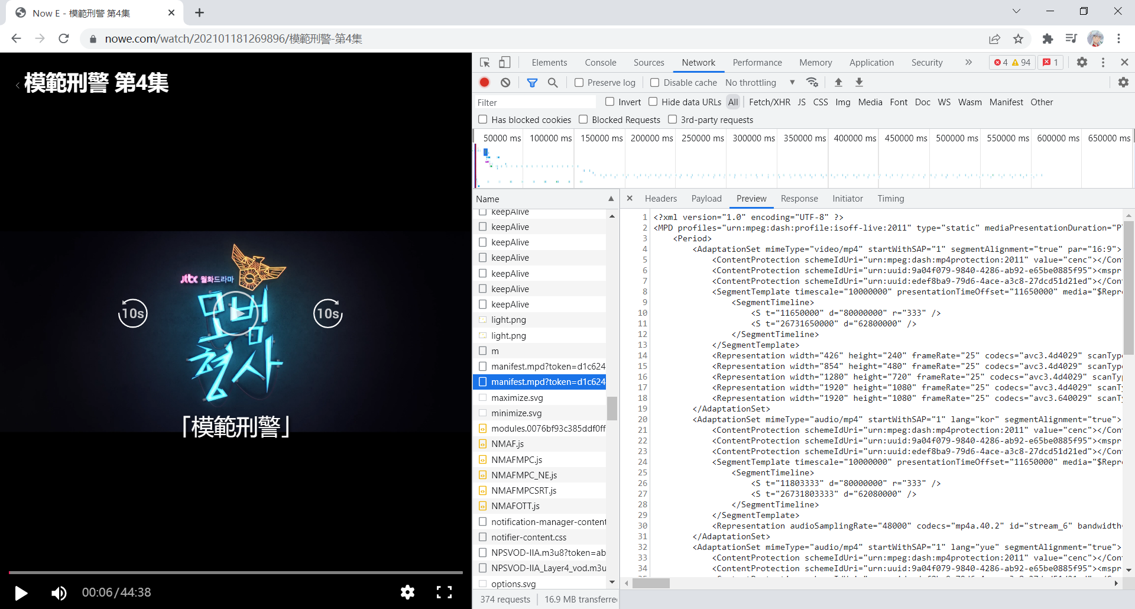Activate the inspect element picker
The width and height of the screenshot is (1135, 609).
[485, 63]
